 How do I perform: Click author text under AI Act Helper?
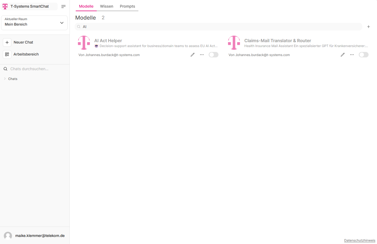click(x=109, y=55)
